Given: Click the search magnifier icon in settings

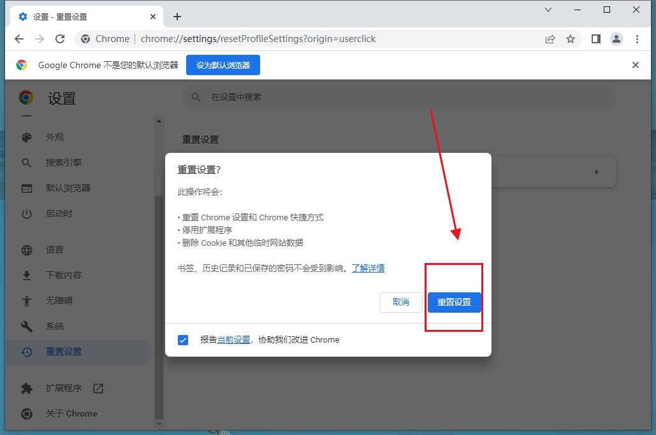Looking at the screenshot, I should click(x=196, y=97).
